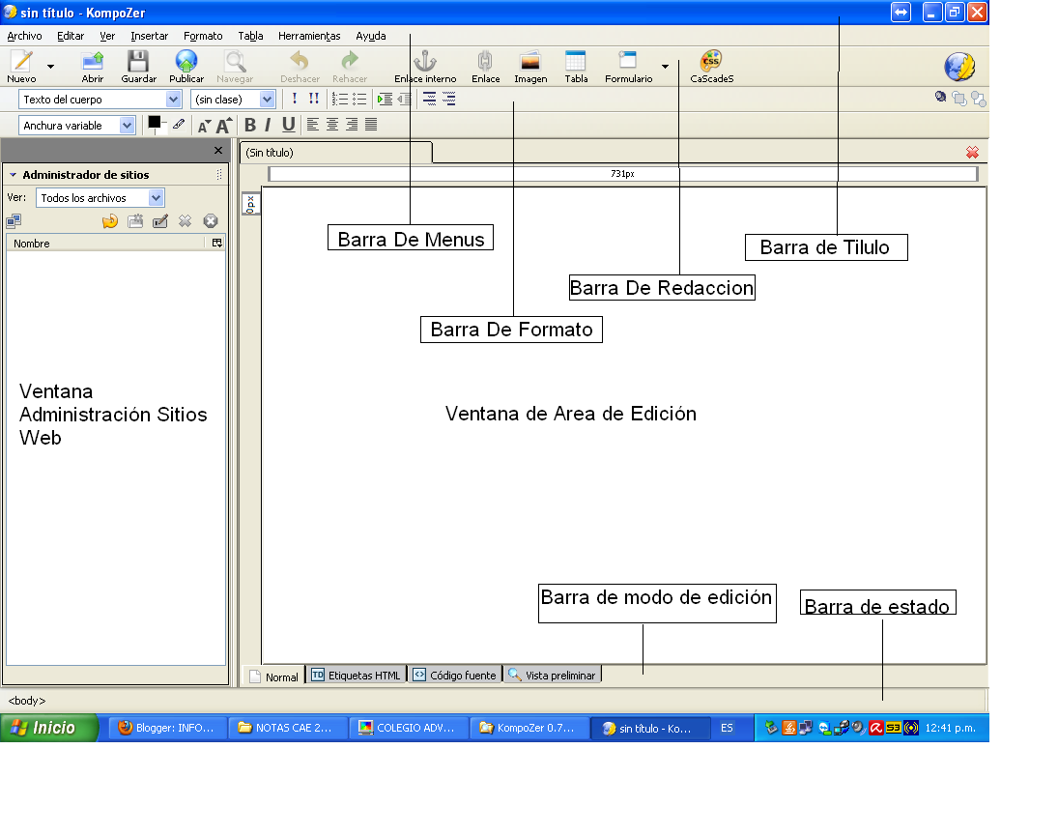Open the column picker beside Nombre
Viewport: 1058px width, 835px height.
pos(216,243)
